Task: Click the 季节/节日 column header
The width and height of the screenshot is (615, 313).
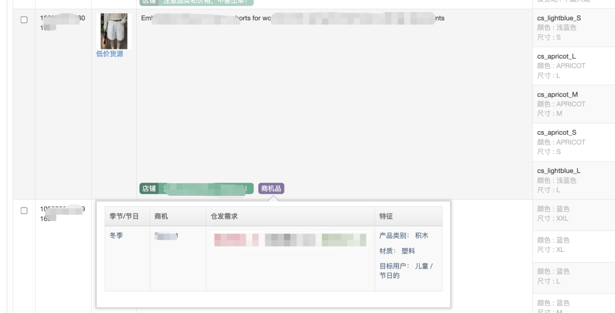Action: pos(124,217)
